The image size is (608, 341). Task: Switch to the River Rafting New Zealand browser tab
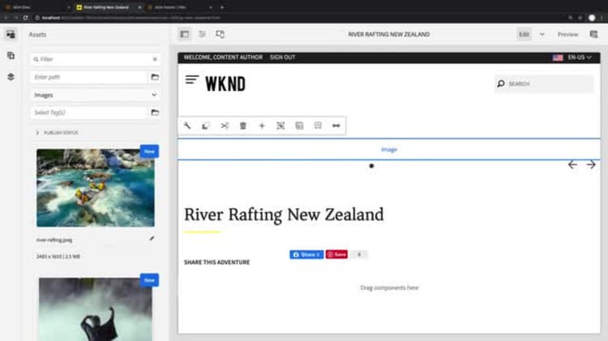(x=107, y=7)
